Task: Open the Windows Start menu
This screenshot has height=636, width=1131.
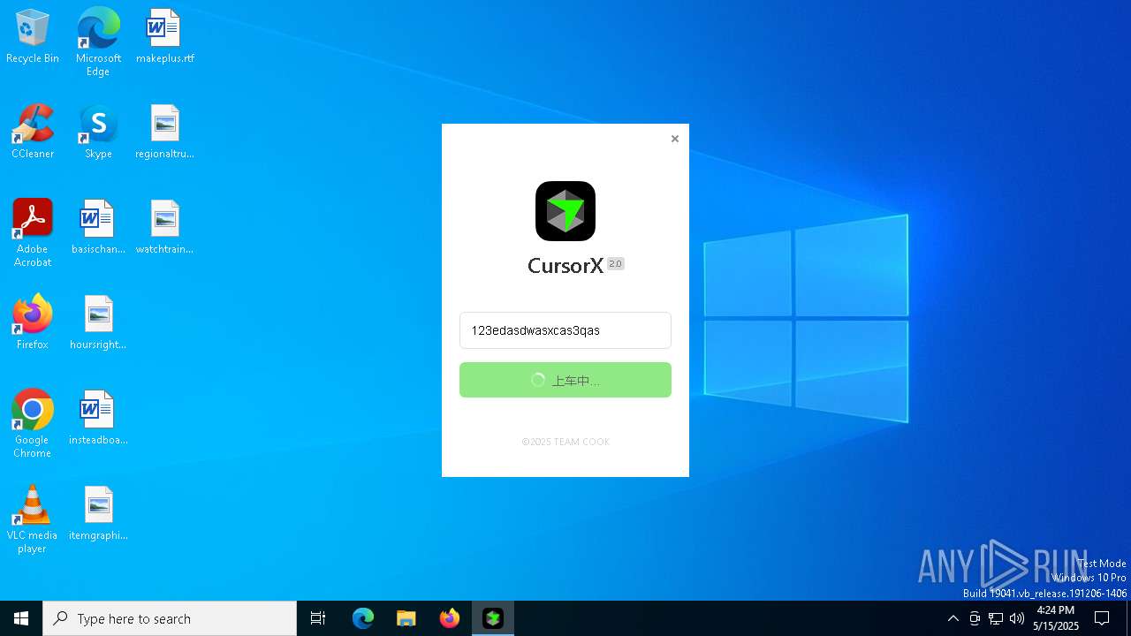Action: (x=21, y=618)
